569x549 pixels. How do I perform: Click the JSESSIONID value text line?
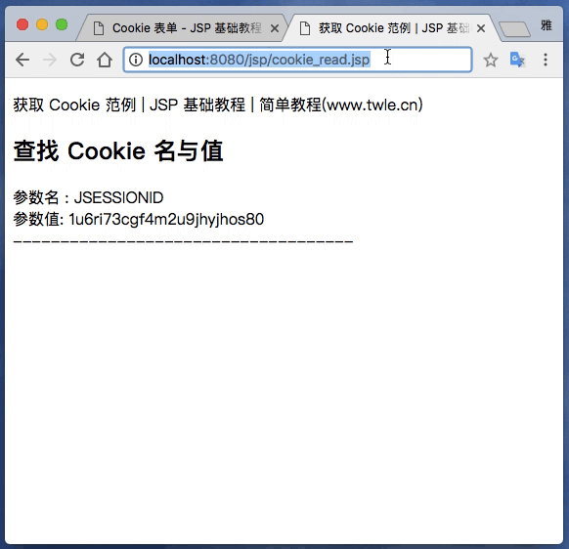click(139, 219)
